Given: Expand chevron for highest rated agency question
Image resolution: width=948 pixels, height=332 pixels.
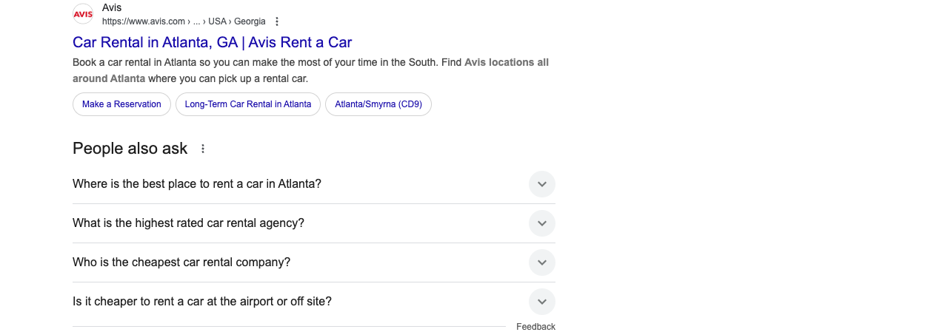Looking at the screenshot, I should (542, 223).
